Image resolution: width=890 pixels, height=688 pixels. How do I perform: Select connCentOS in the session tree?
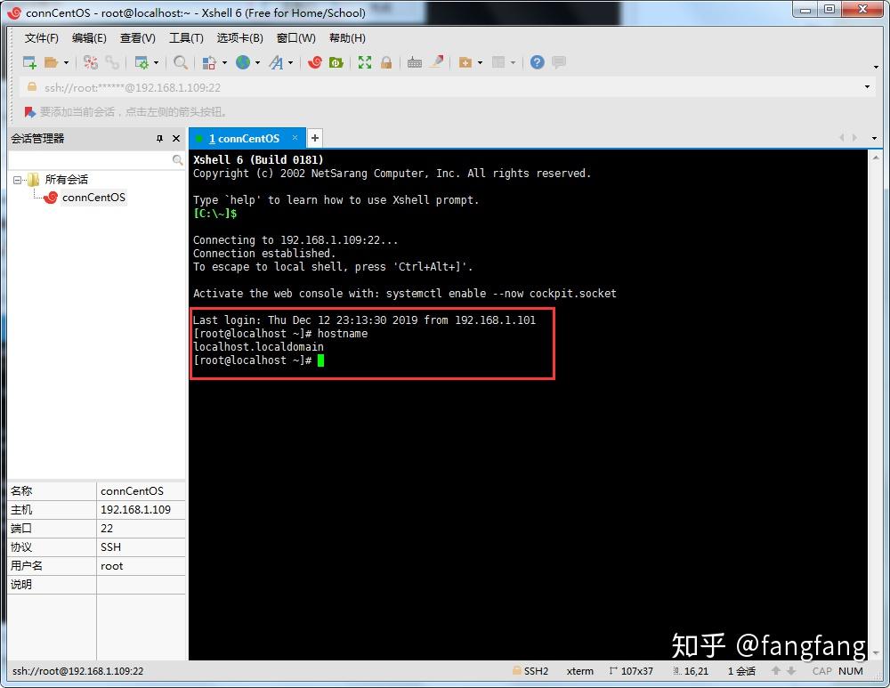tap(93, 197)
